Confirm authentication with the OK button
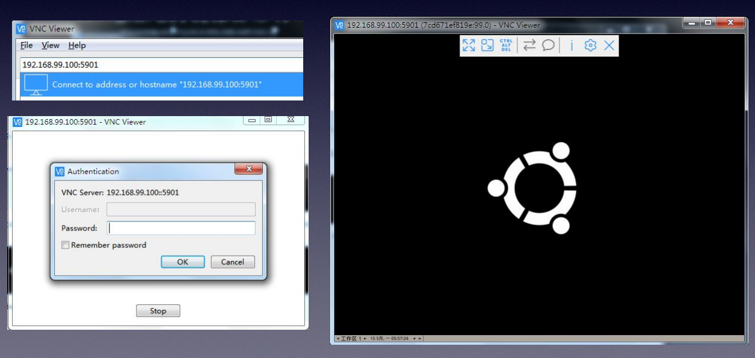The width and height of the screenshot is (755, 358). pyautogui.click(x=183, y=262)
